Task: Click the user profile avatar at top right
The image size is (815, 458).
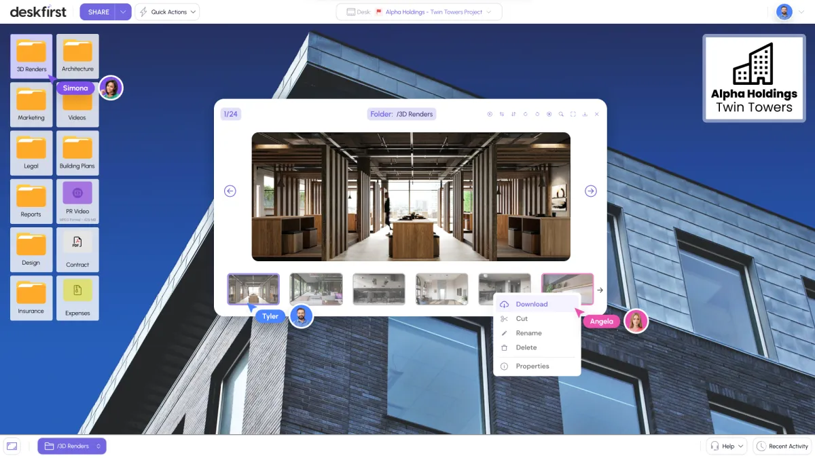Action: (x=784, y=12)
